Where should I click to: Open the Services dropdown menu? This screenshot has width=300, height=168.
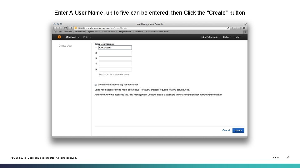73,37
